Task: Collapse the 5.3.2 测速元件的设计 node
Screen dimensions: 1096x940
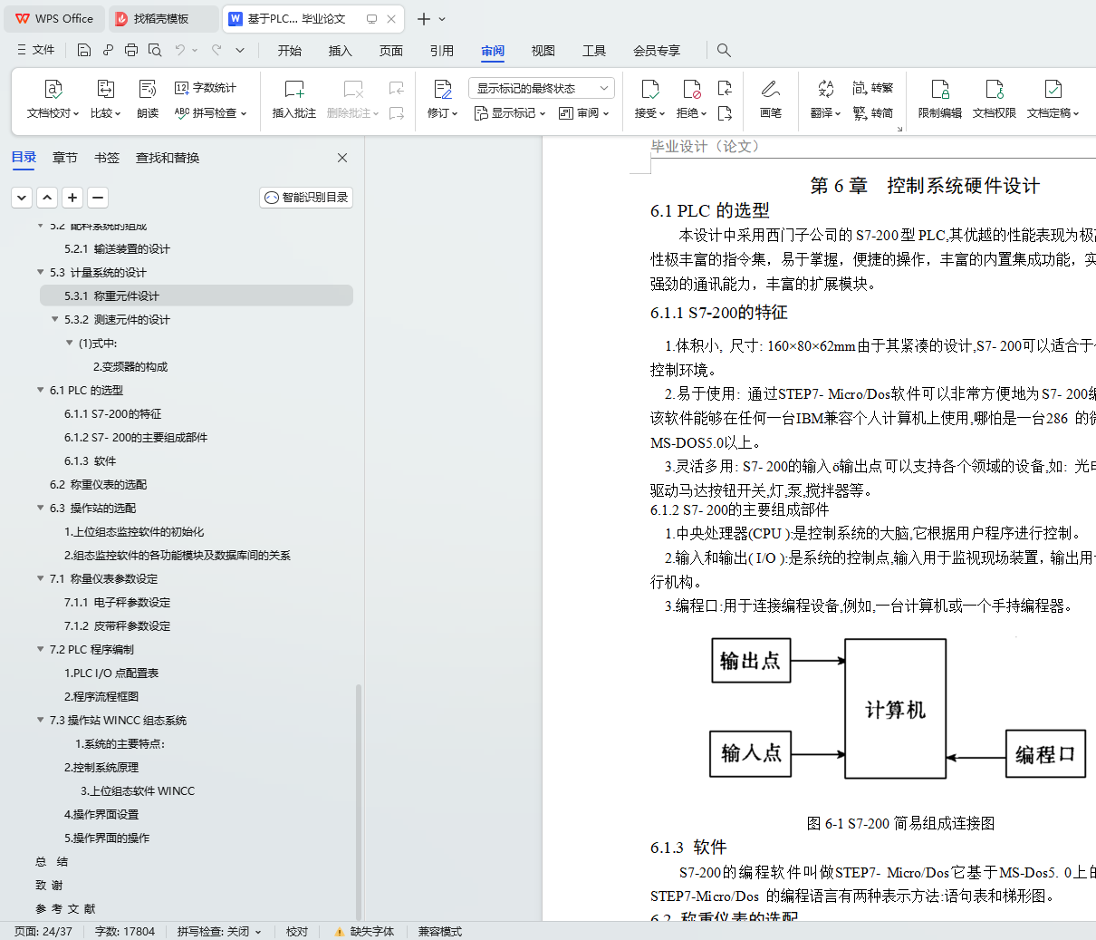Action: click(x=54, y=319)
